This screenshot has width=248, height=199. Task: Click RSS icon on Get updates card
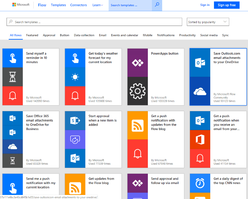(75, 188)
